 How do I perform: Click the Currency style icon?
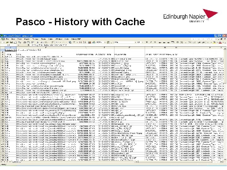(178, 42)
